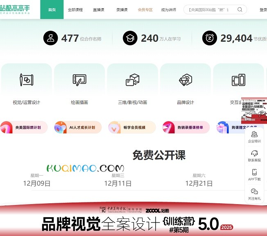267x236 pixels.
Task: Select the 视觉/运营设计 category icon
Action: (x=26, y=80)
